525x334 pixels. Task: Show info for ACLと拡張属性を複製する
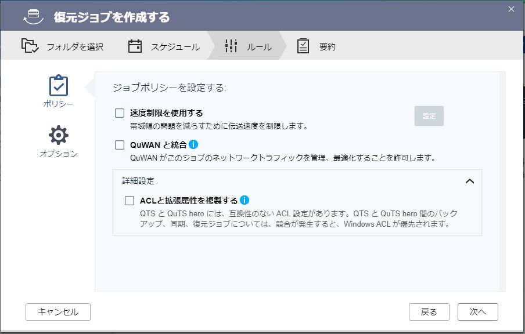pos(244,200)
